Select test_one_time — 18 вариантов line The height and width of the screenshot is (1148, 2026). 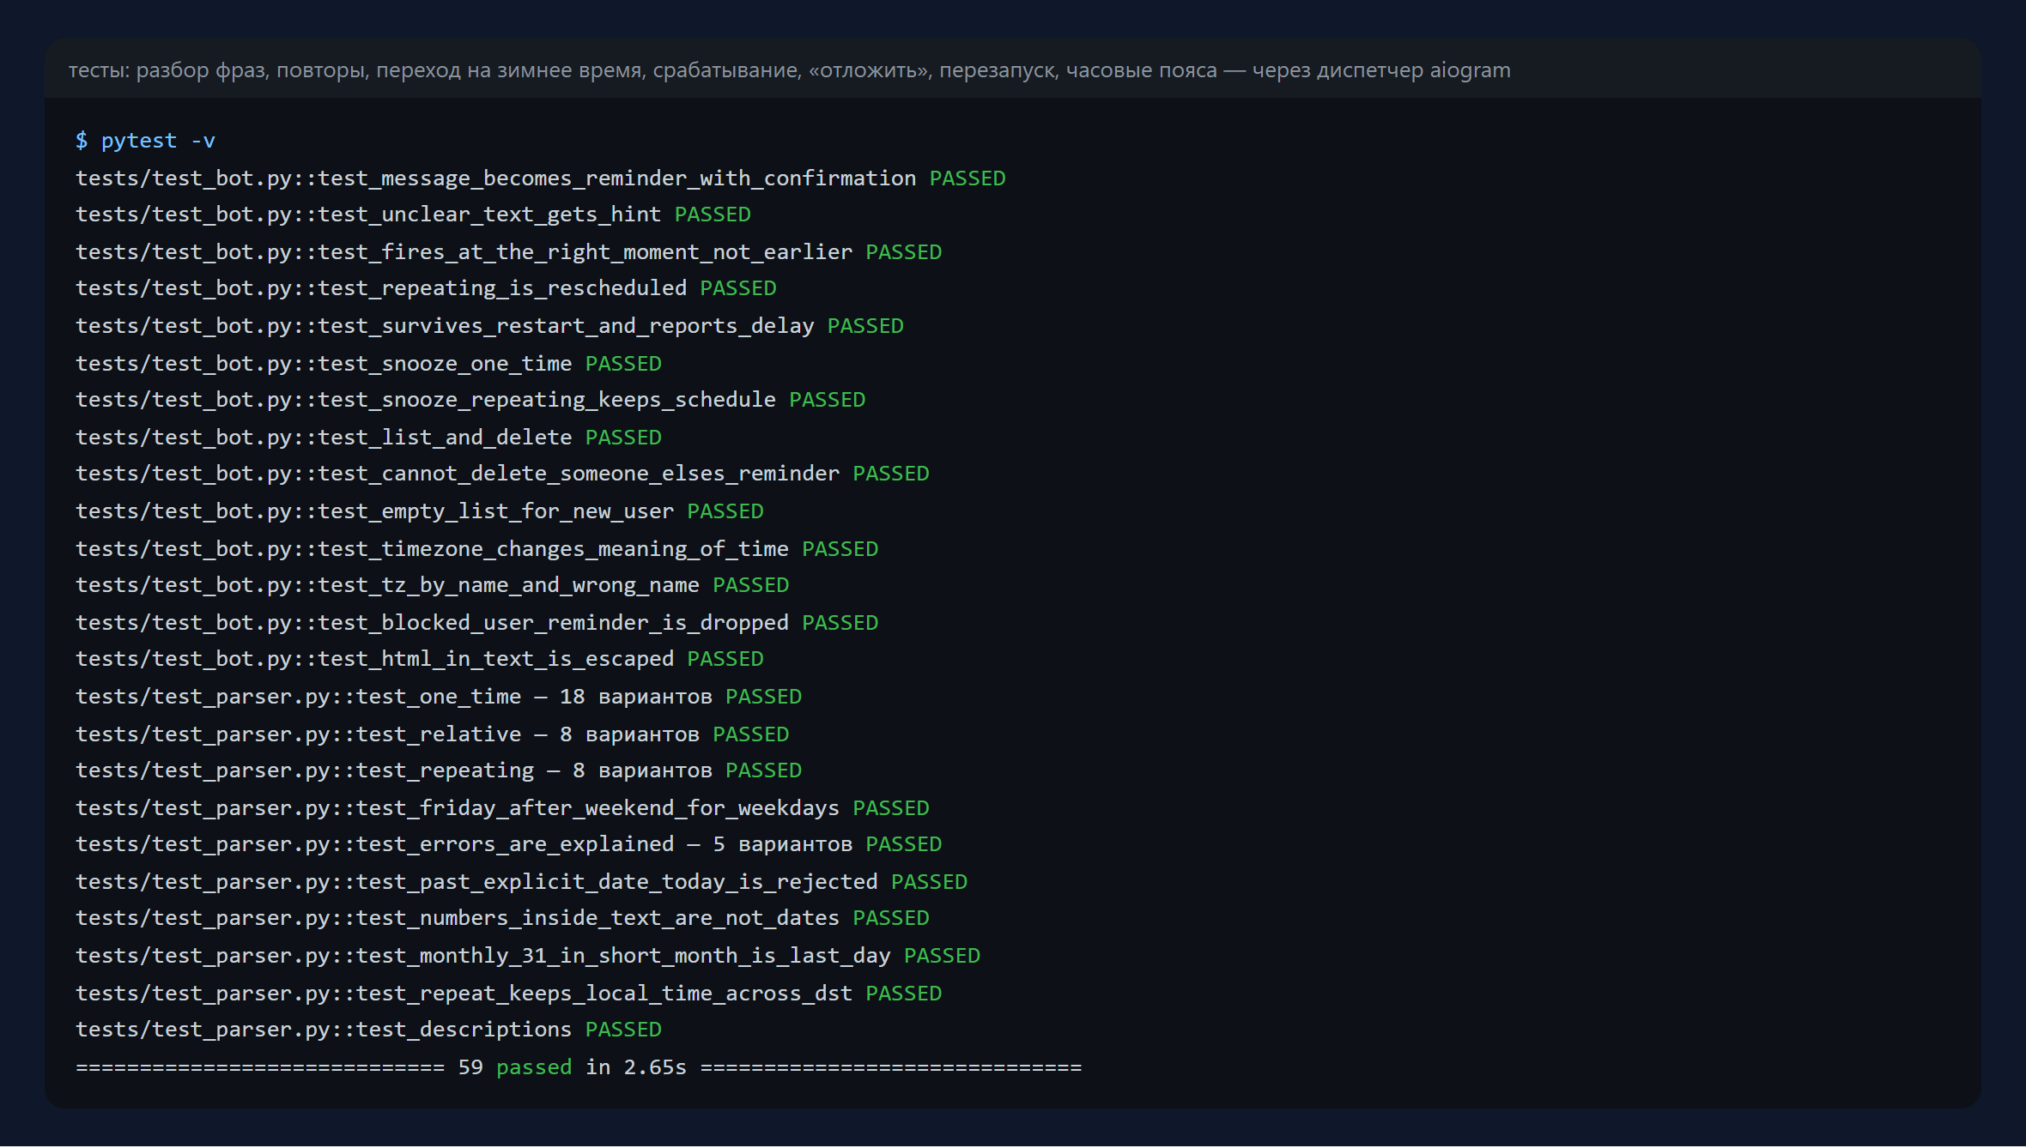[439, 697]
